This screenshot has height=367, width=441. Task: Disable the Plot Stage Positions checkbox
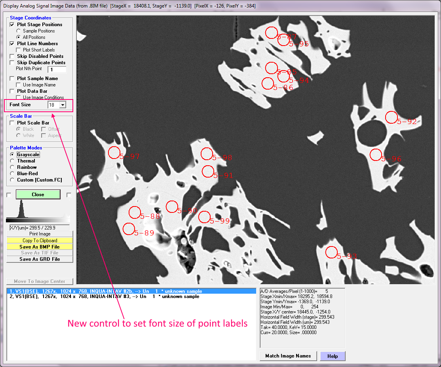click(x=12, y=25)
